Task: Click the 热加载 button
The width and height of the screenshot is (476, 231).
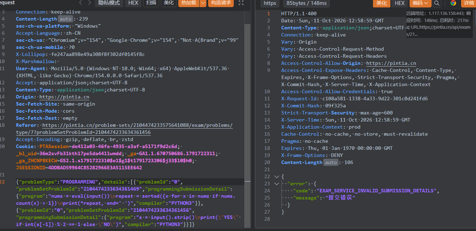Action: click(x=189, y=3)
